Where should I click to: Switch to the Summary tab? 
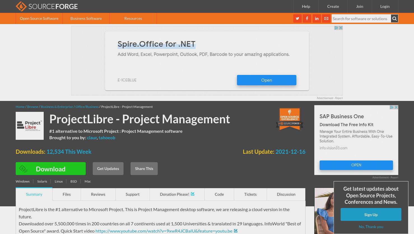(x=34, y=194)
